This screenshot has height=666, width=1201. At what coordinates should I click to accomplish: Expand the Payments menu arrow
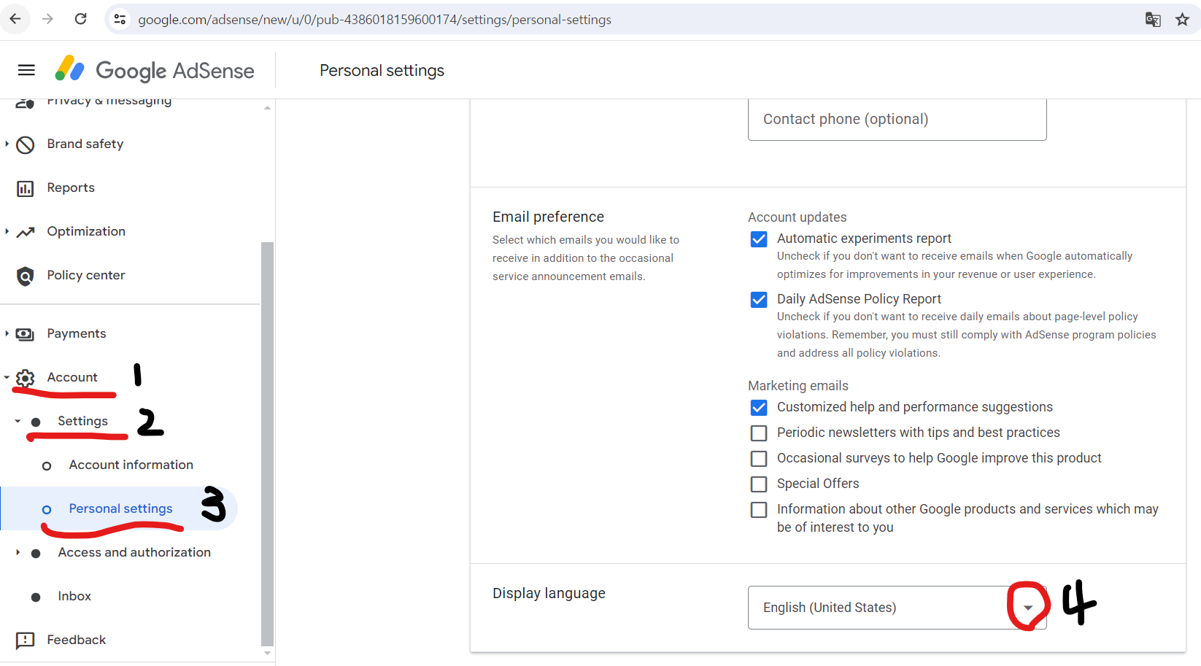coord(7,333)
